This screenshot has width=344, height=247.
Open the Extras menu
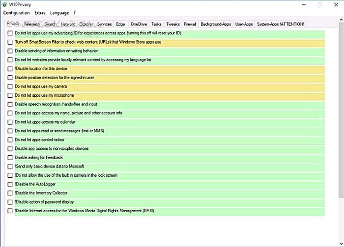coord(40,13)
